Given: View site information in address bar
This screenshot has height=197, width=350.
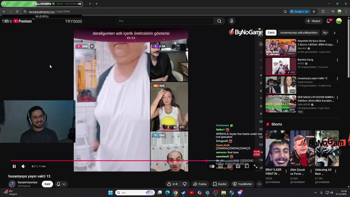Looking at the screenshot, I should point(25,11).
